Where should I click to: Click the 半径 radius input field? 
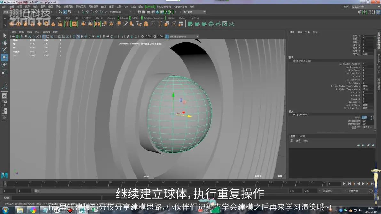pyautogui.click(x=367, y=118)
